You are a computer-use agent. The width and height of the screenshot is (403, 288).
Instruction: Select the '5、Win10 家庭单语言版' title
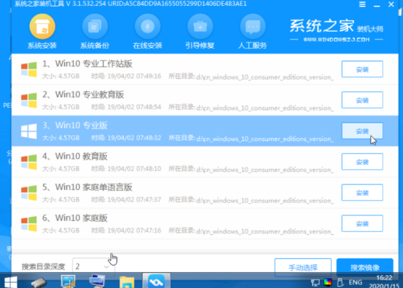tap(87, 187)
